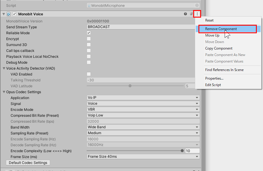Collapse the Voice Activity Detector (VAD) section

4,68
